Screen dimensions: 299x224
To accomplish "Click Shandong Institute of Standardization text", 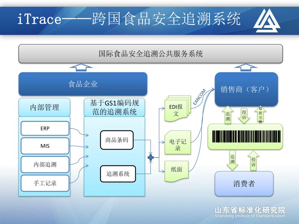I will point(250,216).
